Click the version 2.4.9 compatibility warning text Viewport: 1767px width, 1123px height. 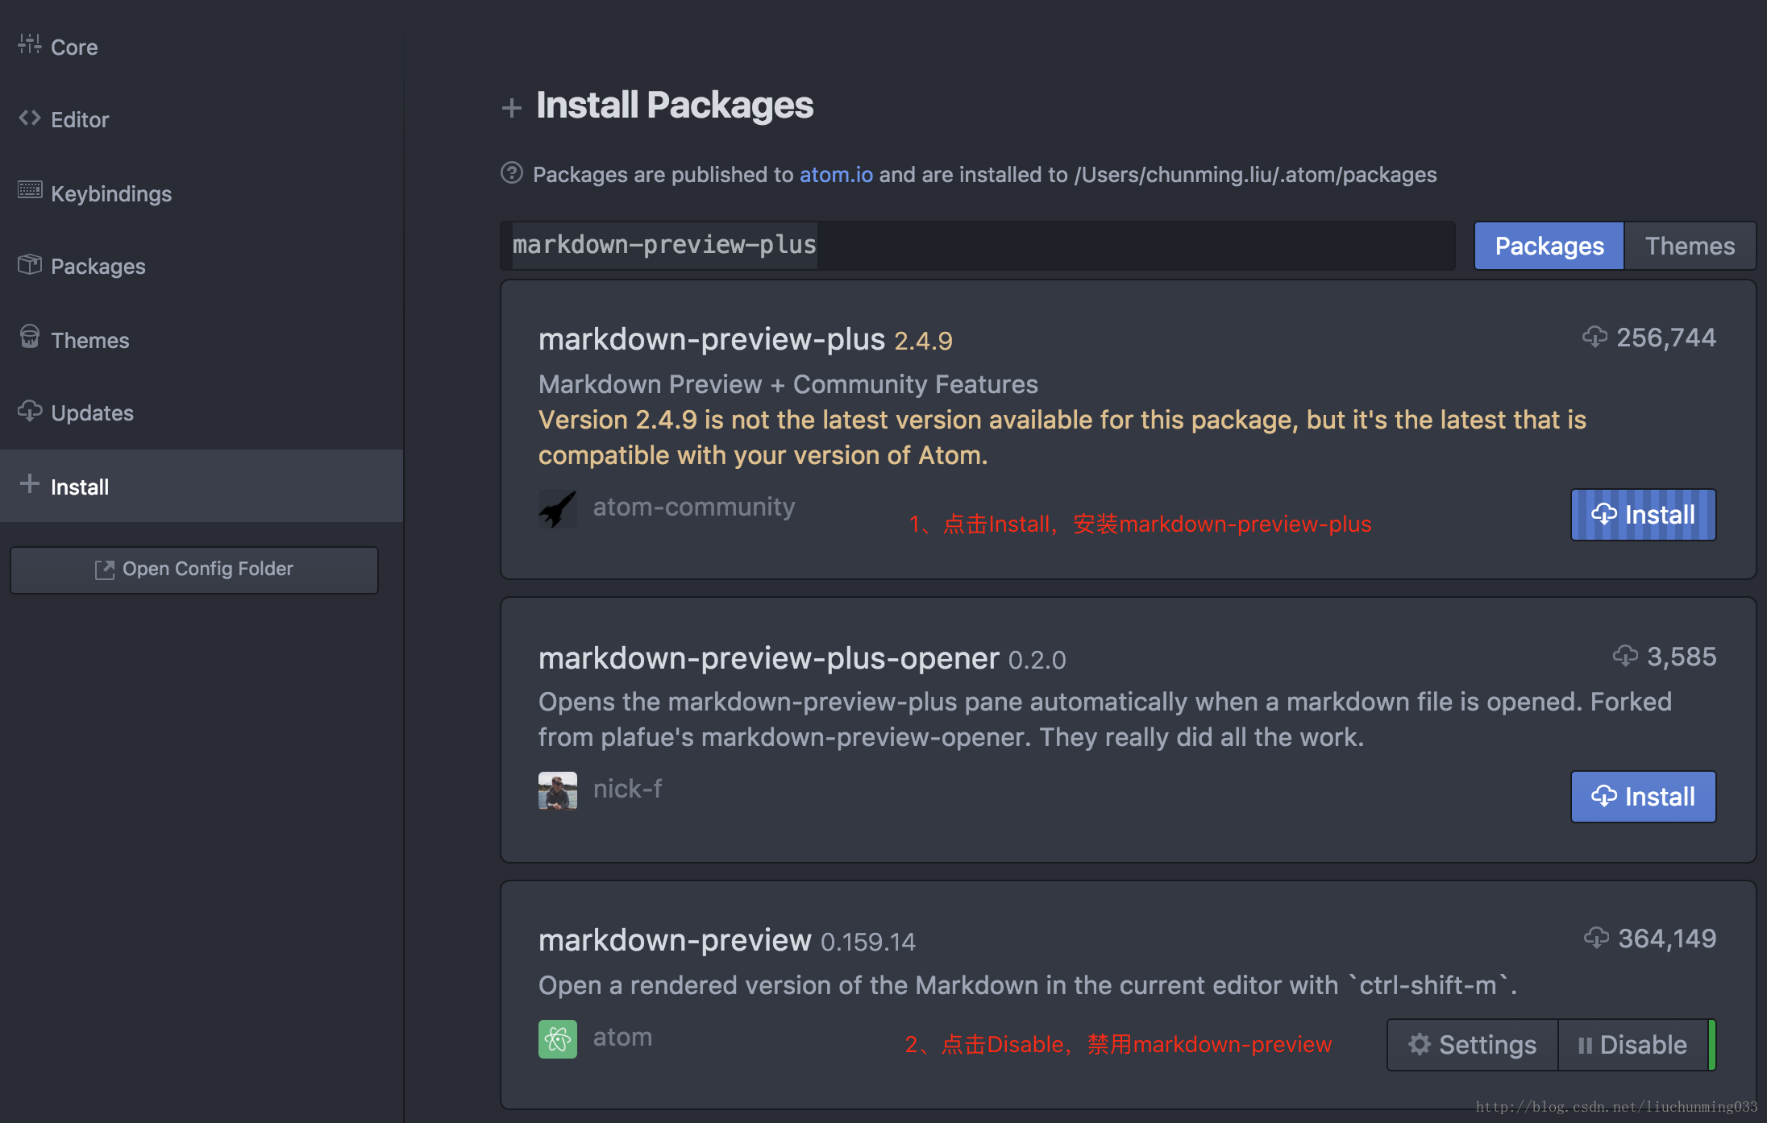(x=1062, y=437)
